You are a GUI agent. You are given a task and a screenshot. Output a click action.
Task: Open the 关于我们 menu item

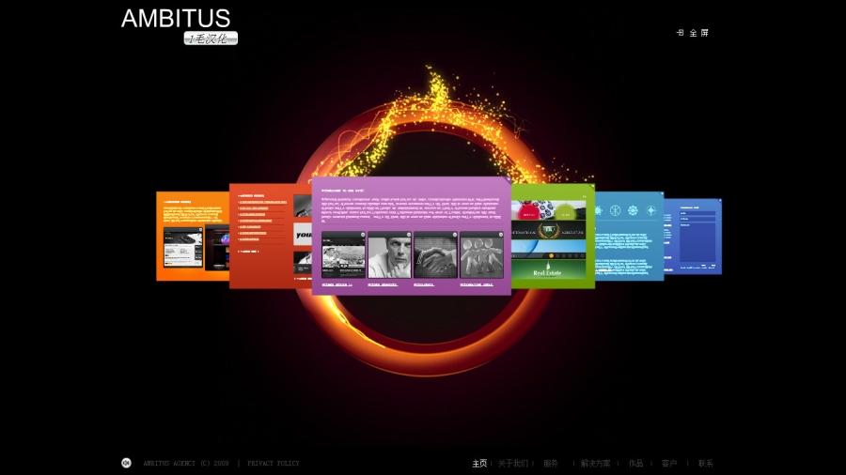point(513,463)
